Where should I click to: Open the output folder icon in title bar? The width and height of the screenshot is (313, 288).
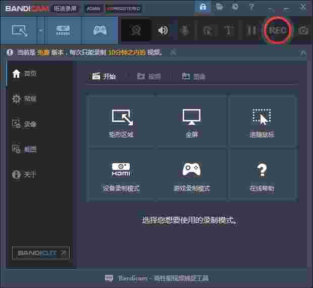[x=219, y=7]
